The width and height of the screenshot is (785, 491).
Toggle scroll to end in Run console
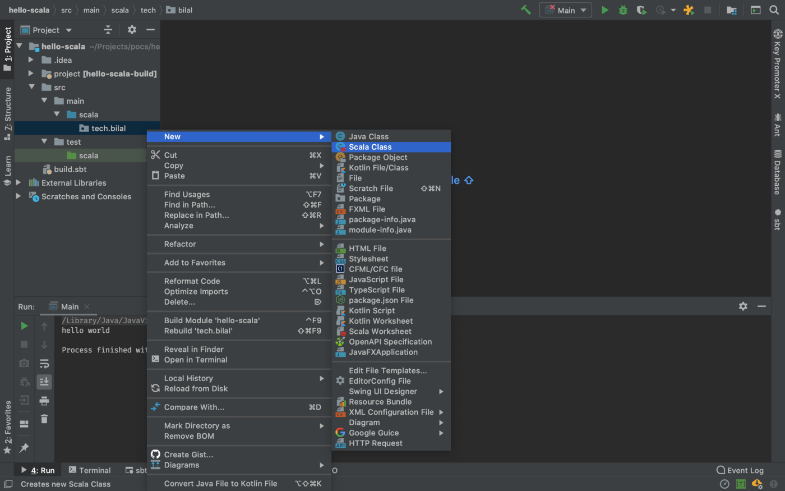pyautogui.click(x=44, y=382)
